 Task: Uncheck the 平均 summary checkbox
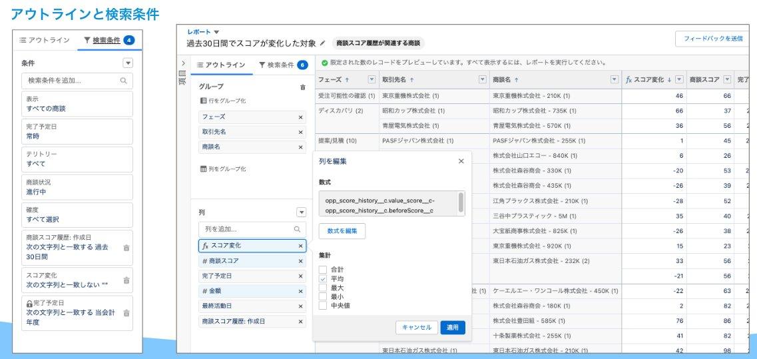[x=323, y=279]
